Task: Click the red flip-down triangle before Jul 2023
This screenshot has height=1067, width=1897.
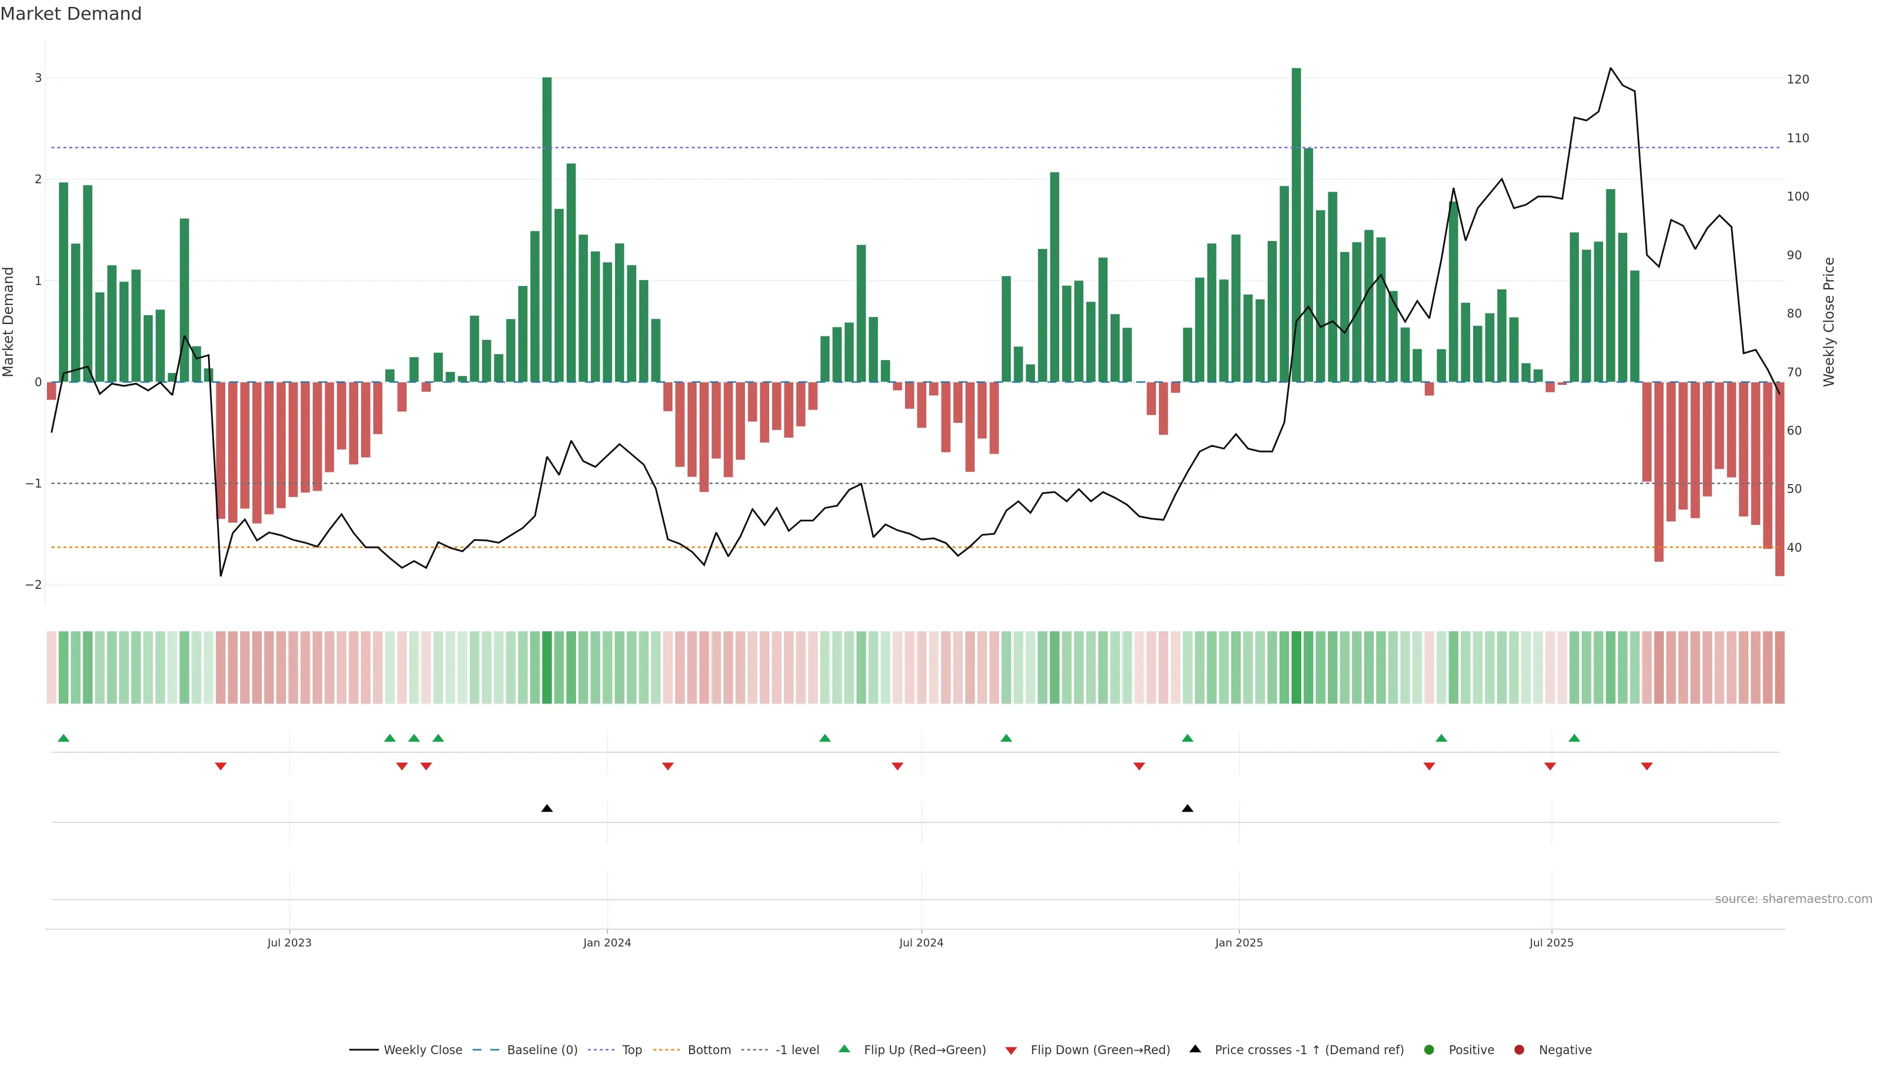Action: coord(220,767)
